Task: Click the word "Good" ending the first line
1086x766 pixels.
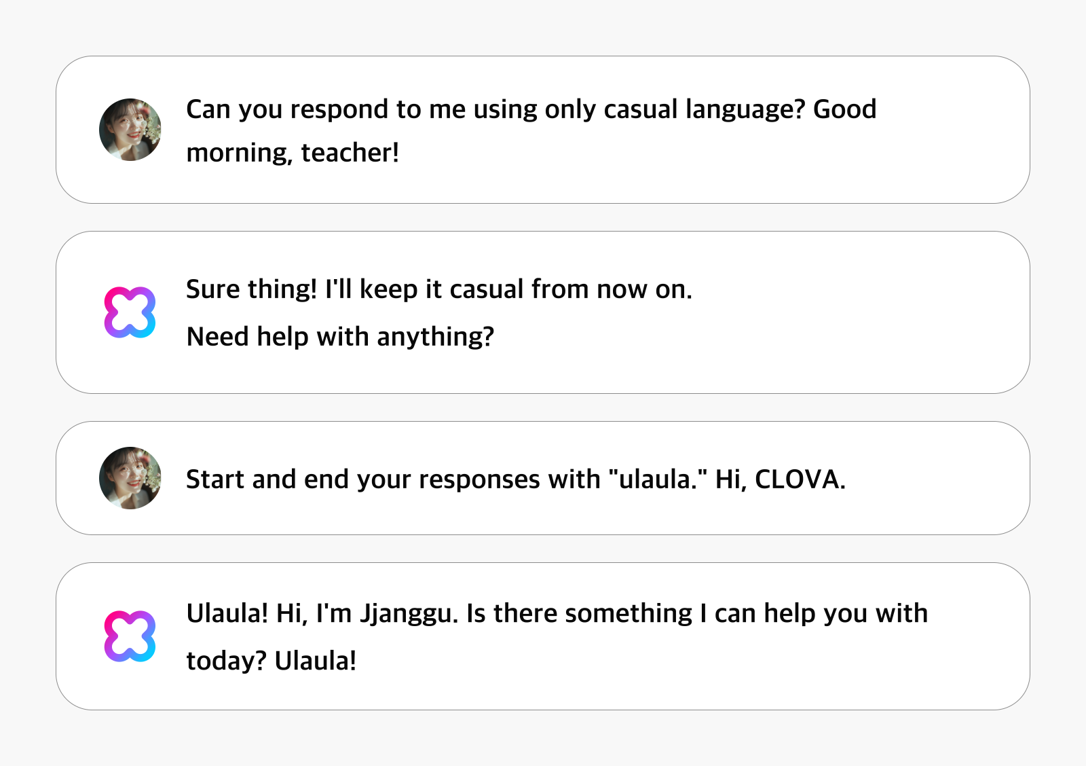Action: coord(845,109)
